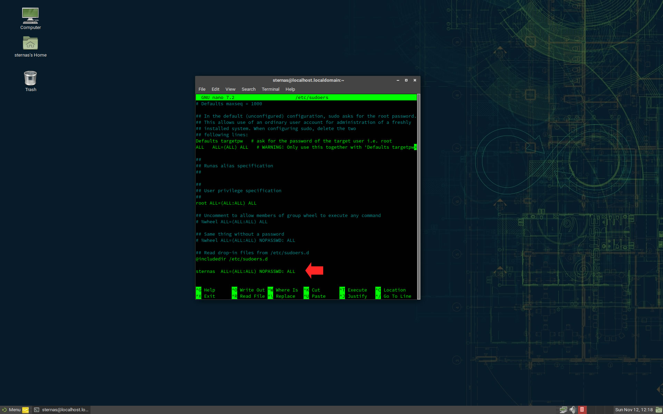Image resolution: width=663 pixels, height=414 pixels.
Task: Select the sternas's Home folder icon
Action: point(30,47)
